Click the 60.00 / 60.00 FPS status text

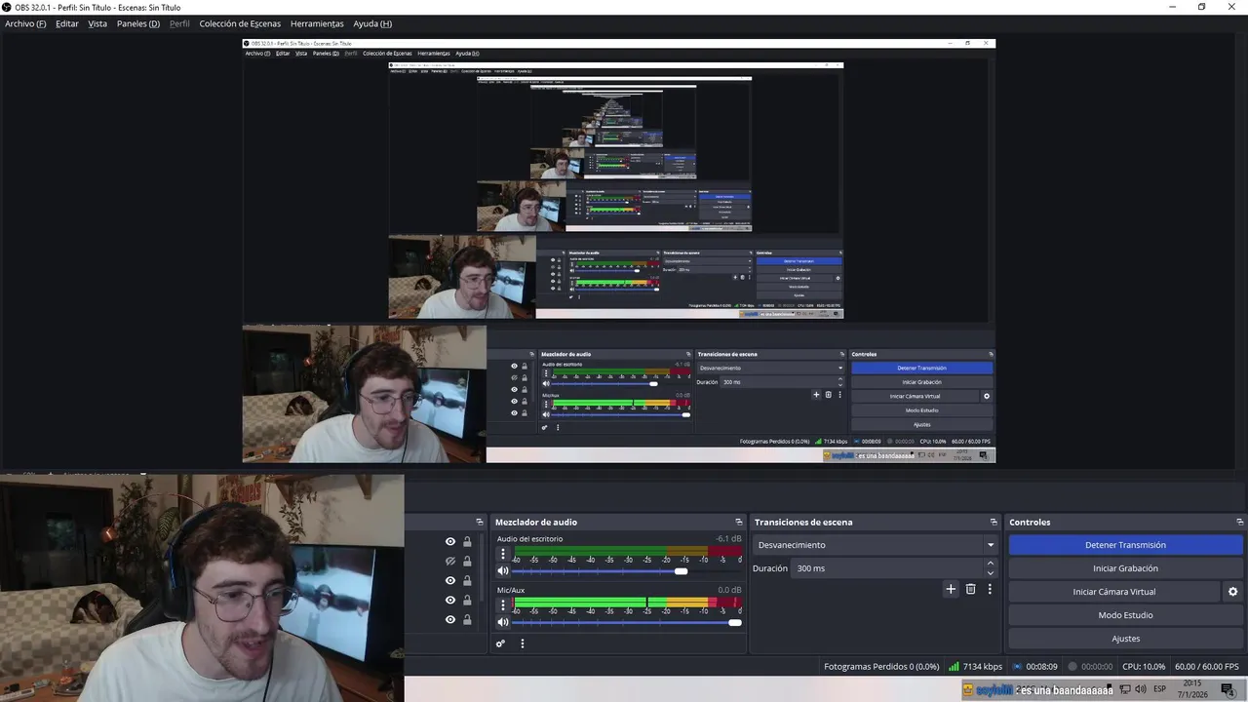pyautogui.click(x=1209, y=667)
